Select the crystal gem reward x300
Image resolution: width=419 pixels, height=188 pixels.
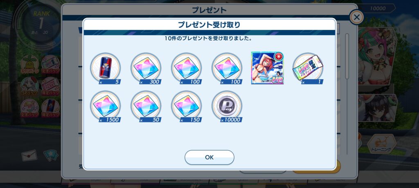[x=146, y=68]
